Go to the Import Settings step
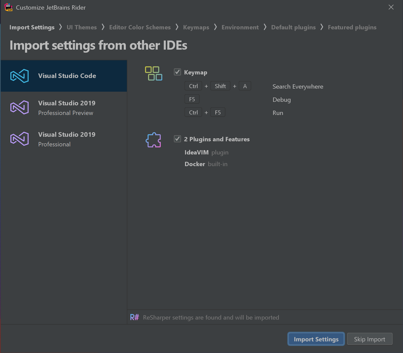 coord(32,27)
